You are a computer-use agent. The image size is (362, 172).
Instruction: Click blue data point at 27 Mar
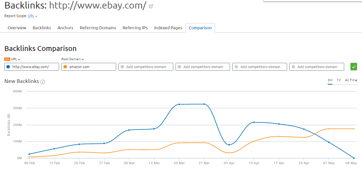pos(204,104)
